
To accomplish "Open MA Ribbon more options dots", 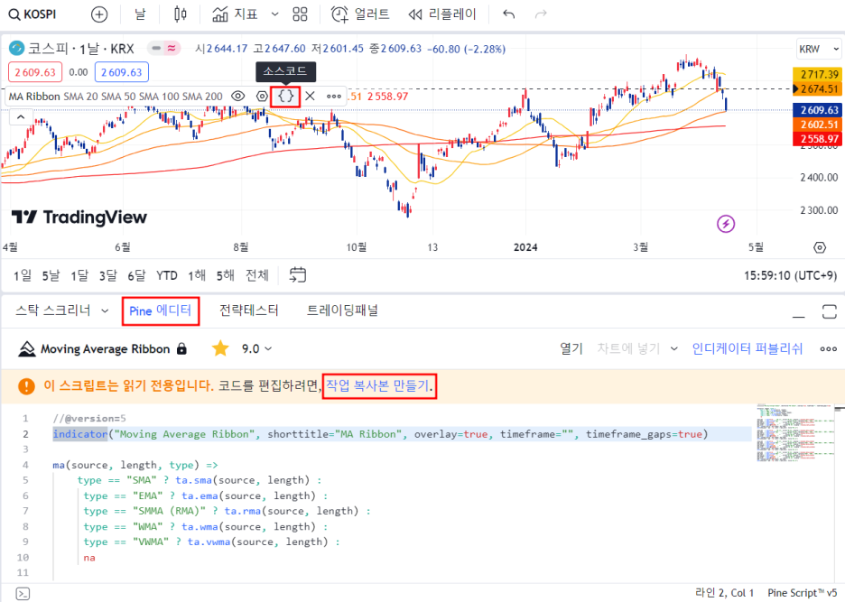I will tap(334, 97).
